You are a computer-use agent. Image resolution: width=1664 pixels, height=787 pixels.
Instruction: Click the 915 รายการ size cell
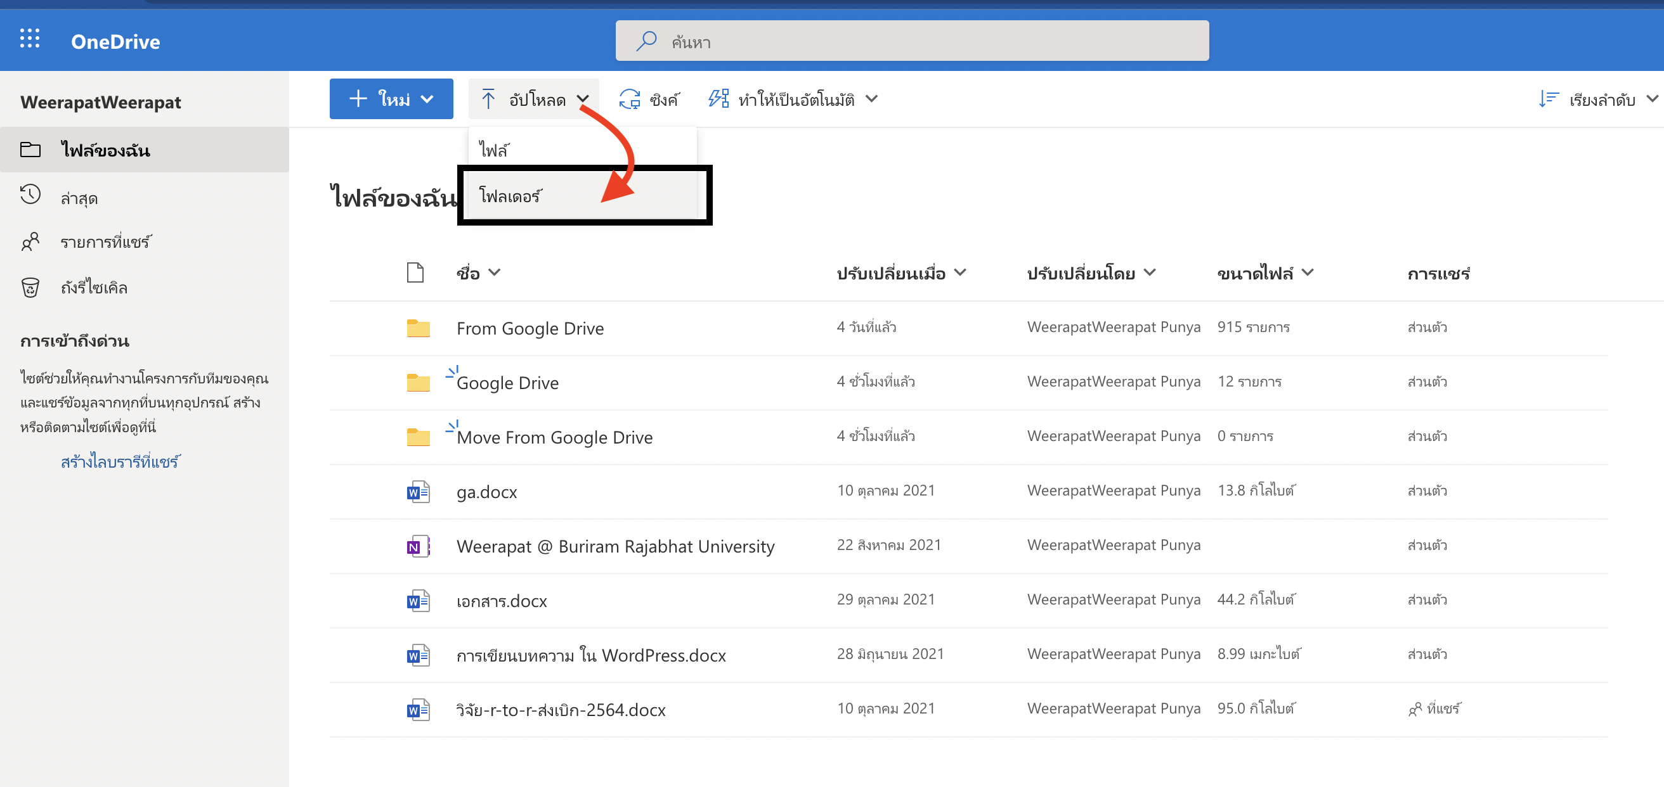point(1253,327)
